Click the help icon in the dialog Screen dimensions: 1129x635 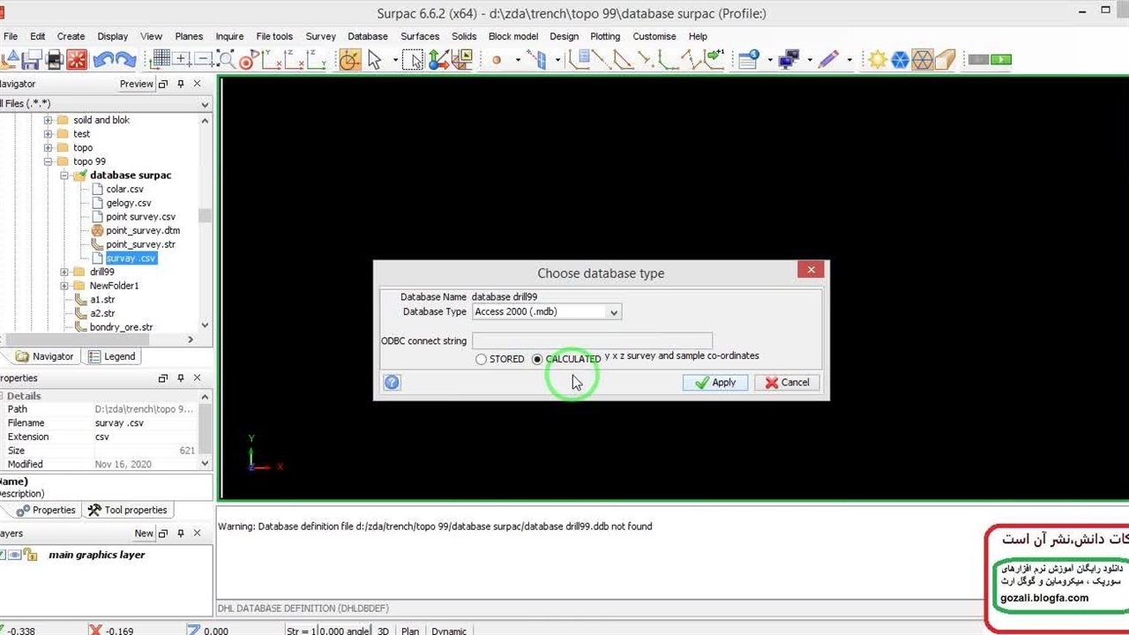point(393,382)
